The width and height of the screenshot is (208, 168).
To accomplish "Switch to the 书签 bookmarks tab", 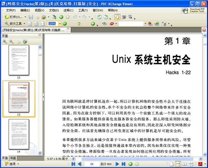I will (13, 158).
